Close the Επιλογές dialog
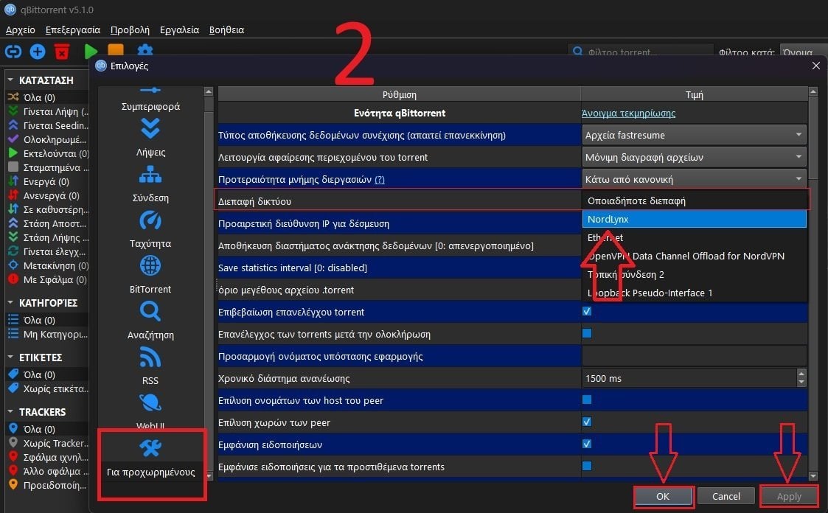This screenshot has height=513, width=828. (x=816, y=66)
